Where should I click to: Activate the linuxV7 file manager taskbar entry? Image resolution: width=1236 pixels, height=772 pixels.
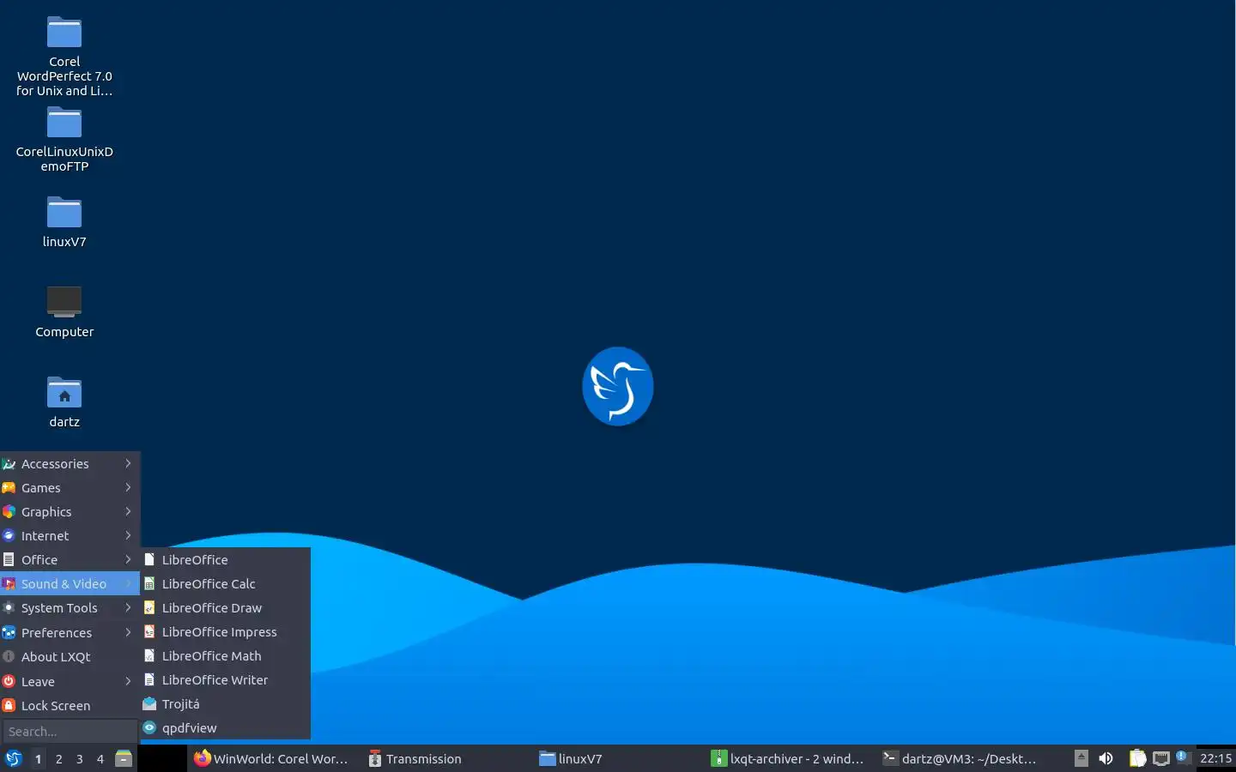pos(620,758)
